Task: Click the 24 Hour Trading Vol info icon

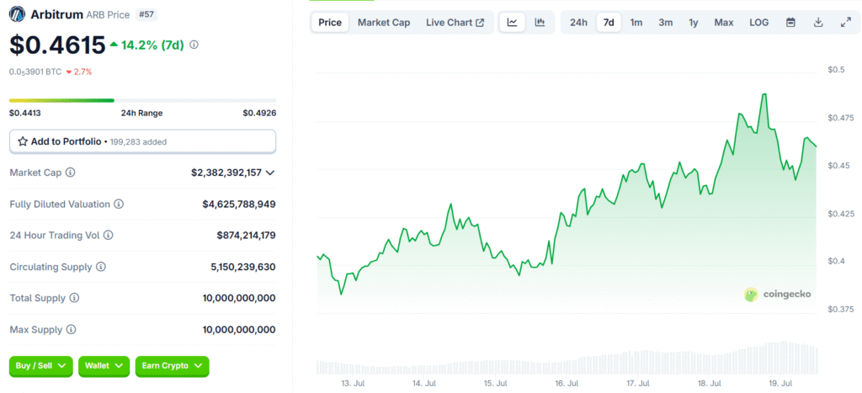Action: coord(109,236)
